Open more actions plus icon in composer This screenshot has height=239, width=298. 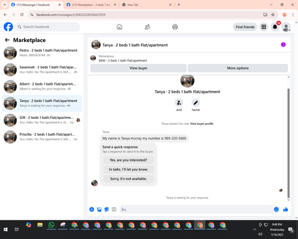92,209
